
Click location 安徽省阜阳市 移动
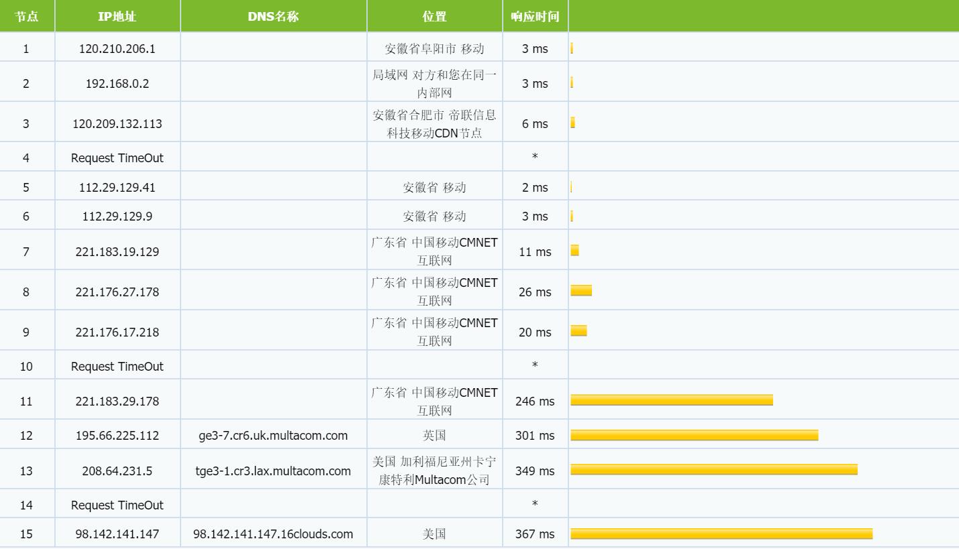click(434, 49)
